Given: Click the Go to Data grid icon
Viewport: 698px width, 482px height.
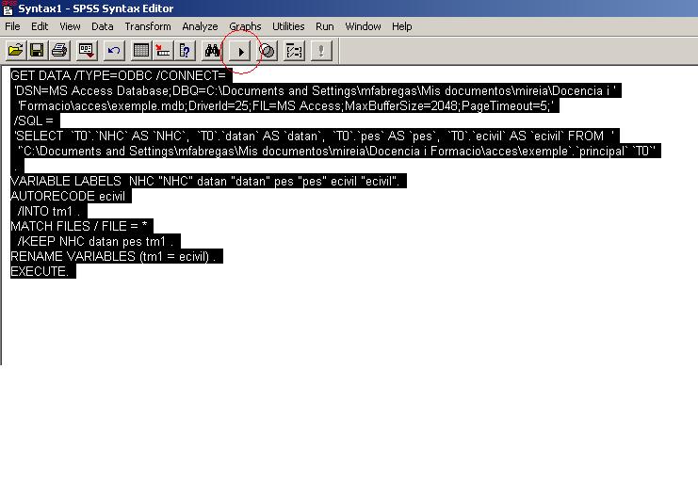Looking at the screenshot, I should coord(141,50).
